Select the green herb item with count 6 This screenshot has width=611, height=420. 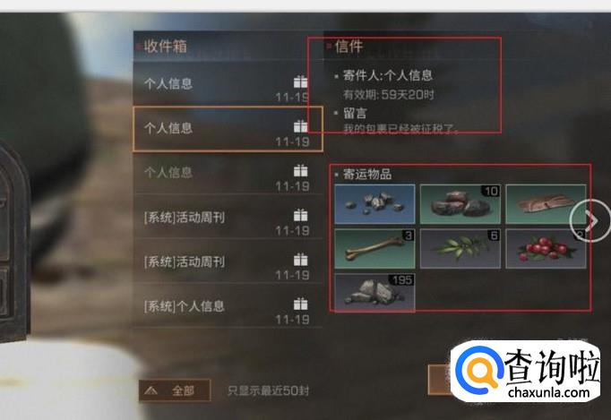pos(460,249)
